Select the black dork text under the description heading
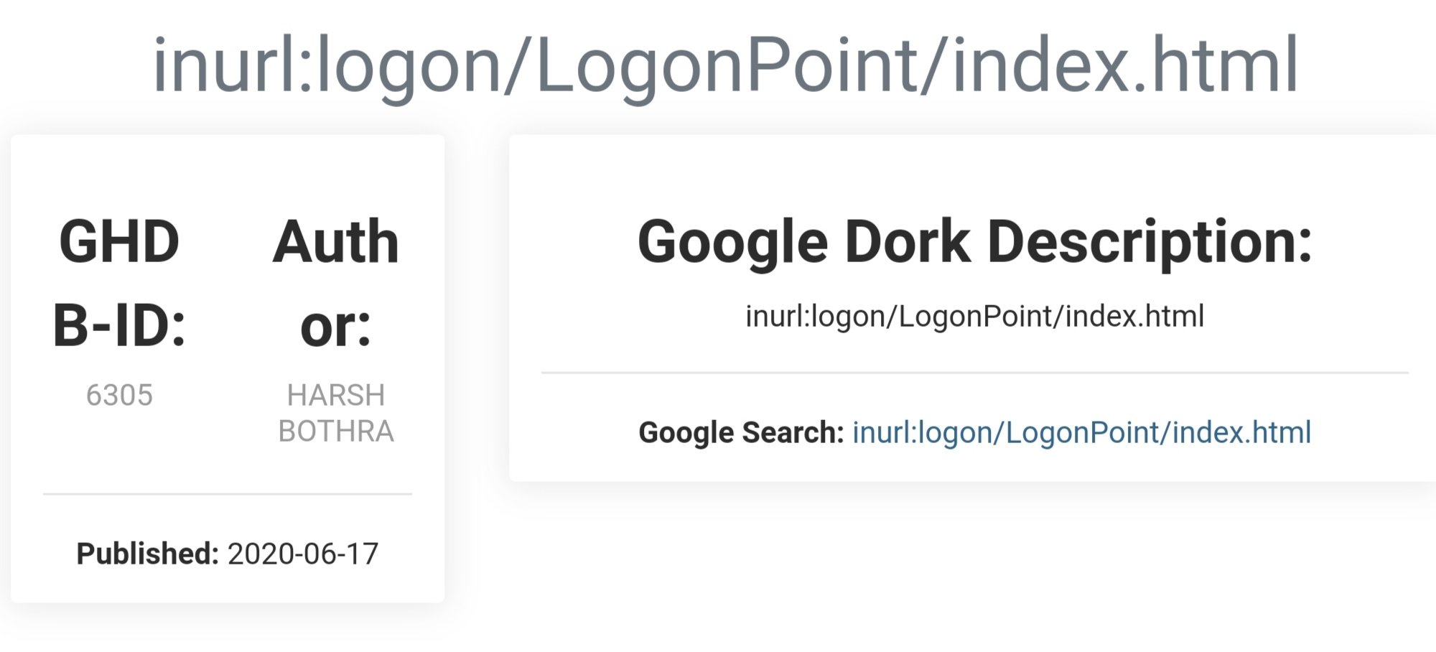The width and height of the screenshot is (1436, 652). coord(975,317)
